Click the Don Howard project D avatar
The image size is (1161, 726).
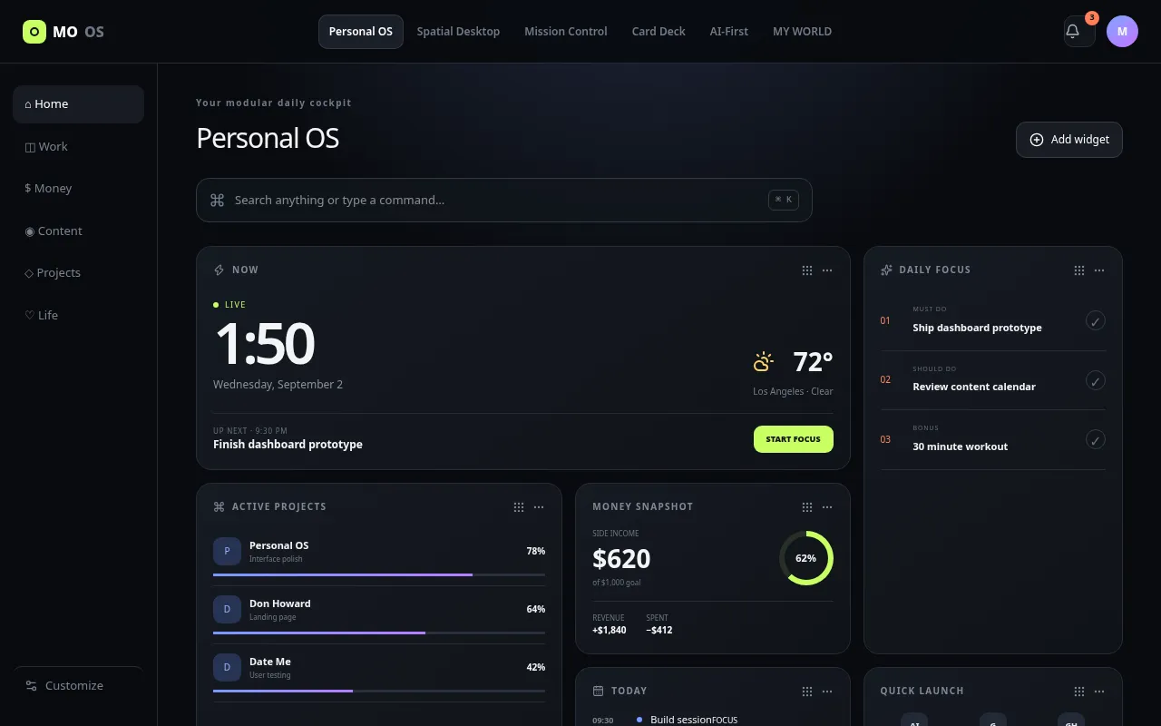pyautogui.click(x=227, y=609)
